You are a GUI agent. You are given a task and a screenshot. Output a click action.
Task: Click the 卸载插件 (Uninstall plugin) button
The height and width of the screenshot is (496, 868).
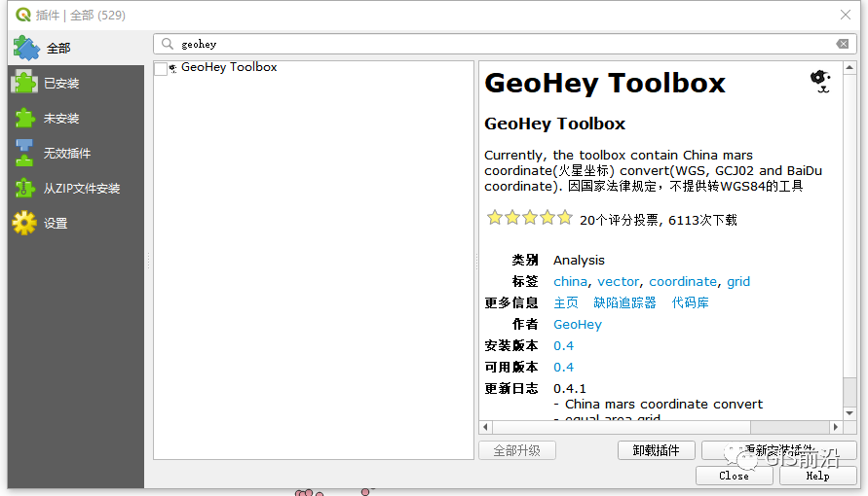click(656, 450)
